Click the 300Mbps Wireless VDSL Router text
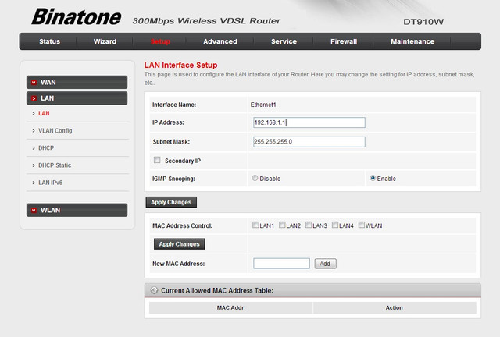 pos(206,21)
